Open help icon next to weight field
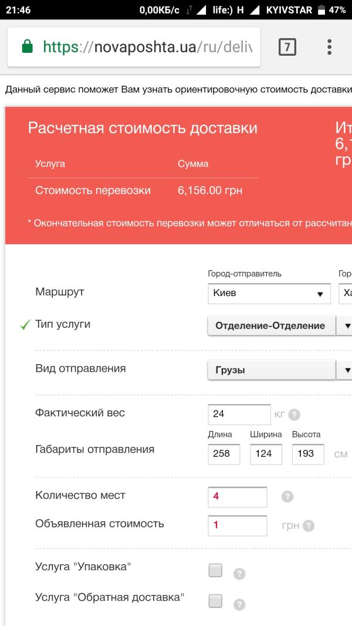Viewport: 352px width, 626px height. pos(294,415)
